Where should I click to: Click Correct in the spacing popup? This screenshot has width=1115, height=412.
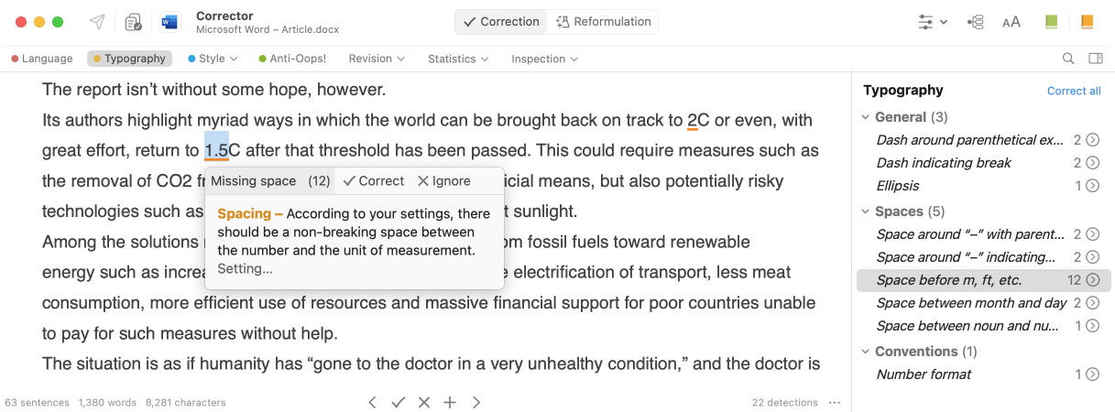coord(373,181)
